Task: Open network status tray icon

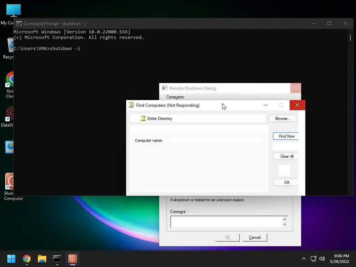Action: point(314,259)
